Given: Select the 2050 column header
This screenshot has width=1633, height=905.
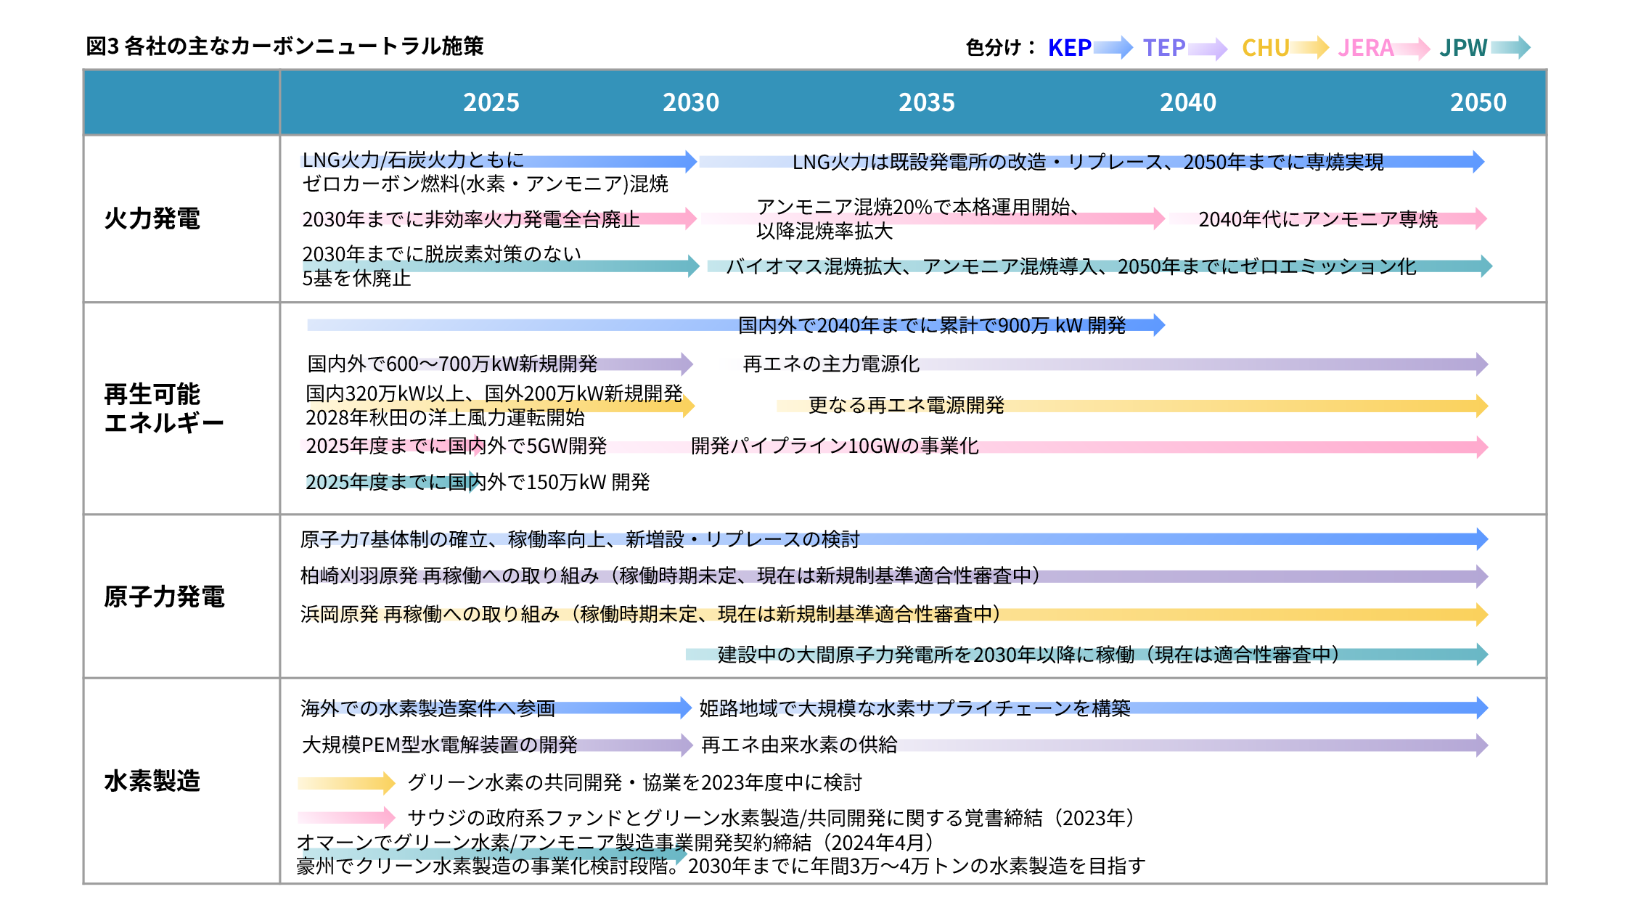Looking at the screenshot, I should [1478, 102].
